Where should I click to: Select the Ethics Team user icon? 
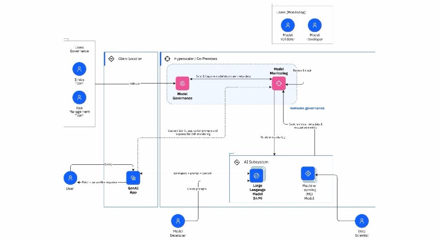click(79, 69)
